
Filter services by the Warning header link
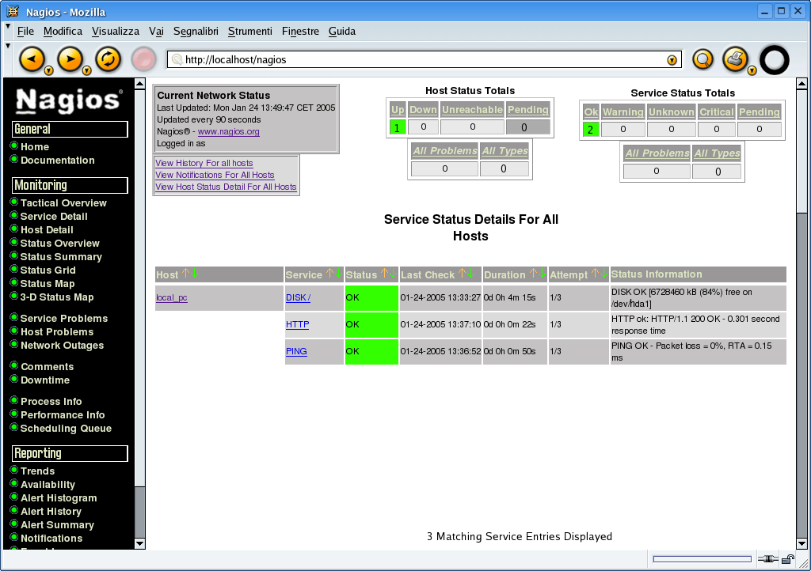[623, 112]
